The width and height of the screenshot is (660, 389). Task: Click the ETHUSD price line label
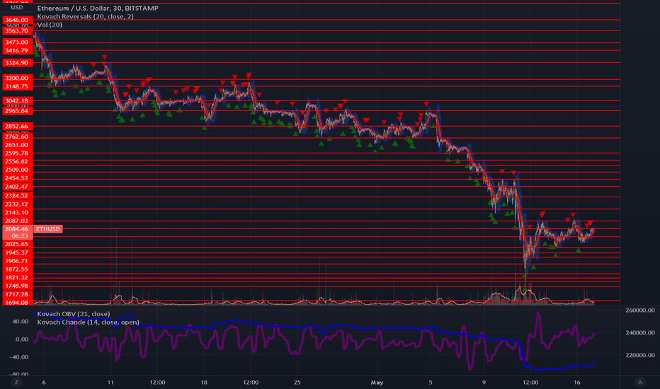pyautogui.click(x=48, y=229)
